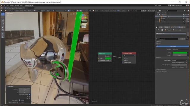This screenshot has height=106, width=190.
Task: Open the Help menu
Action: click(21, 6)
